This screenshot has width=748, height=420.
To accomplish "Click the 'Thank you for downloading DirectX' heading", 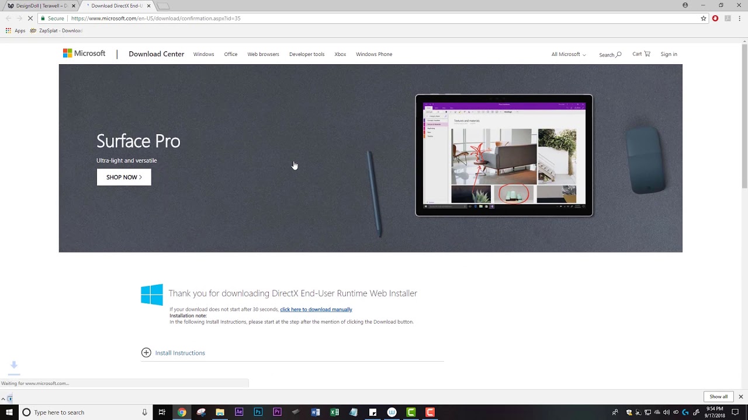I will 293,293.
